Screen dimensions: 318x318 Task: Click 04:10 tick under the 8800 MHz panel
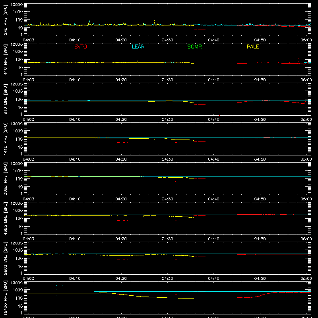pyautogui.click(x=75, y=279)
